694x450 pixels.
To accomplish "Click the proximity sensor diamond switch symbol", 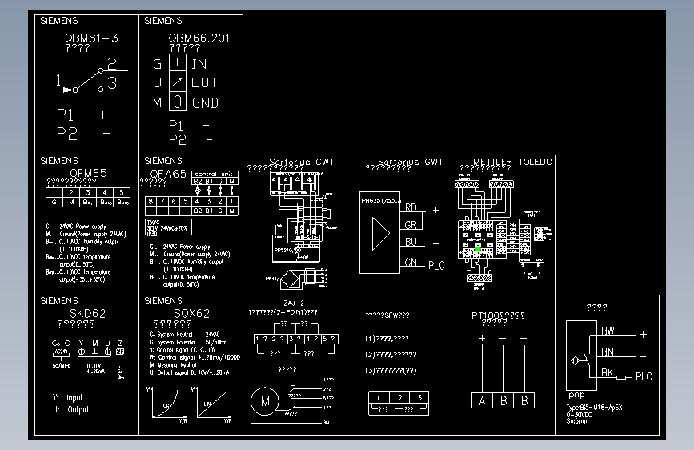I will point(575,360).
